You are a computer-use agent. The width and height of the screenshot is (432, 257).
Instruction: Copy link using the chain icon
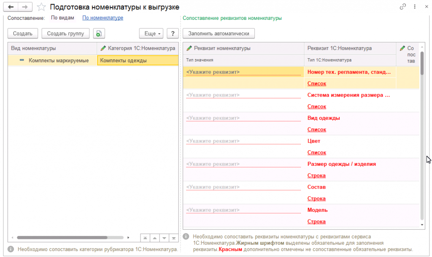tap(403, 7)
